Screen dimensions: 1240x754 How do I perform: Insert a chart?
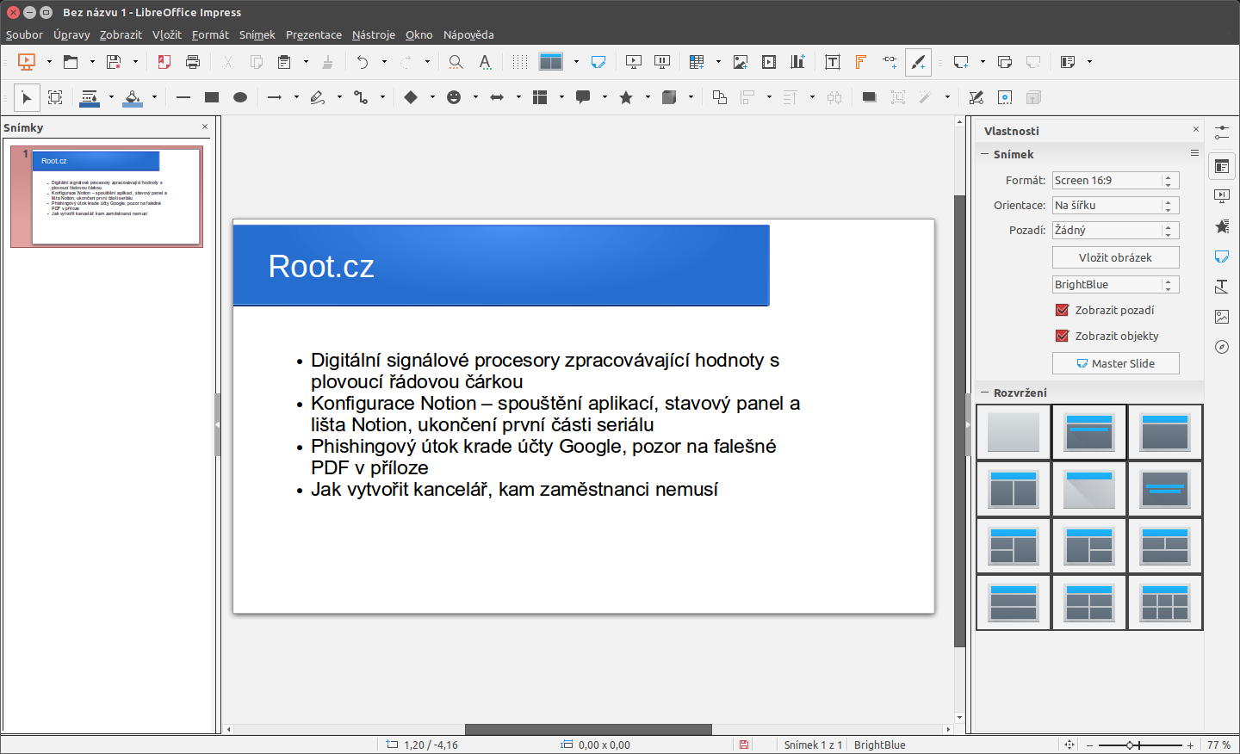tap(797, 61)
